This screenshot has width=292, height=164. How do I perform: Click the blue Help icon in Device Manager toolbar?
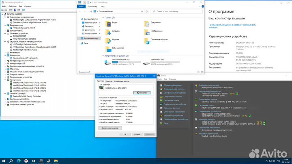point(15,10)
